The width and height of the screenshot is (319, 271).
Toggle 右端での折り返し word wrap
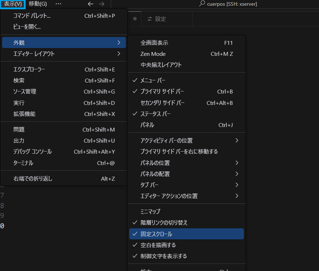click(64, 179)
